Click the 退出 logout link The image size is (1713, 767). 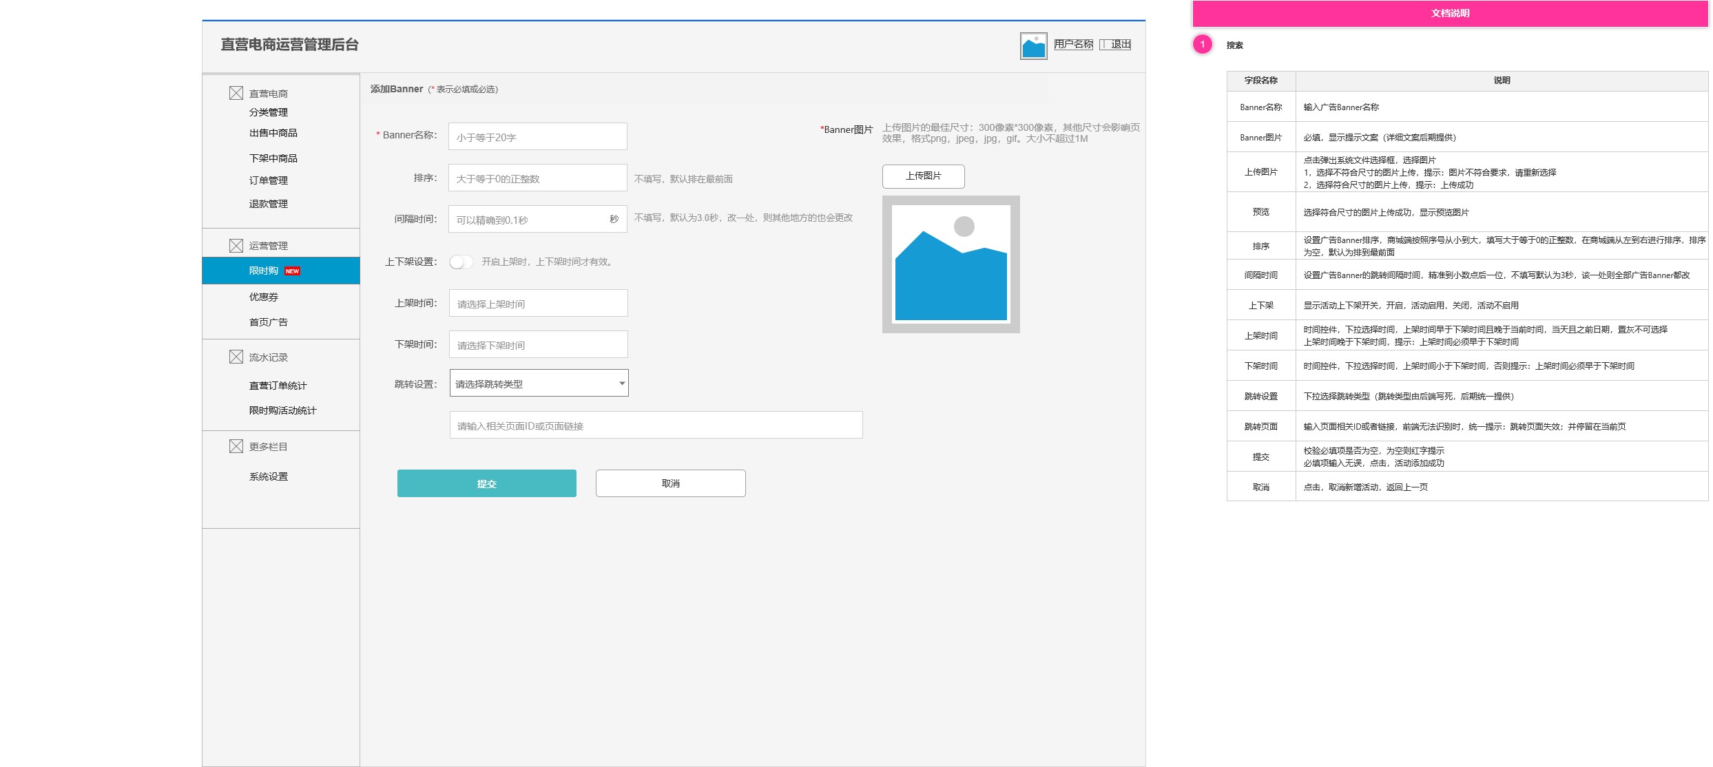pos(1115,44)
